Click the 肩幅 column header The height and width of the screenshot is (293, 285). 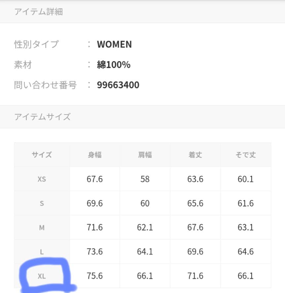click(145, 155)
